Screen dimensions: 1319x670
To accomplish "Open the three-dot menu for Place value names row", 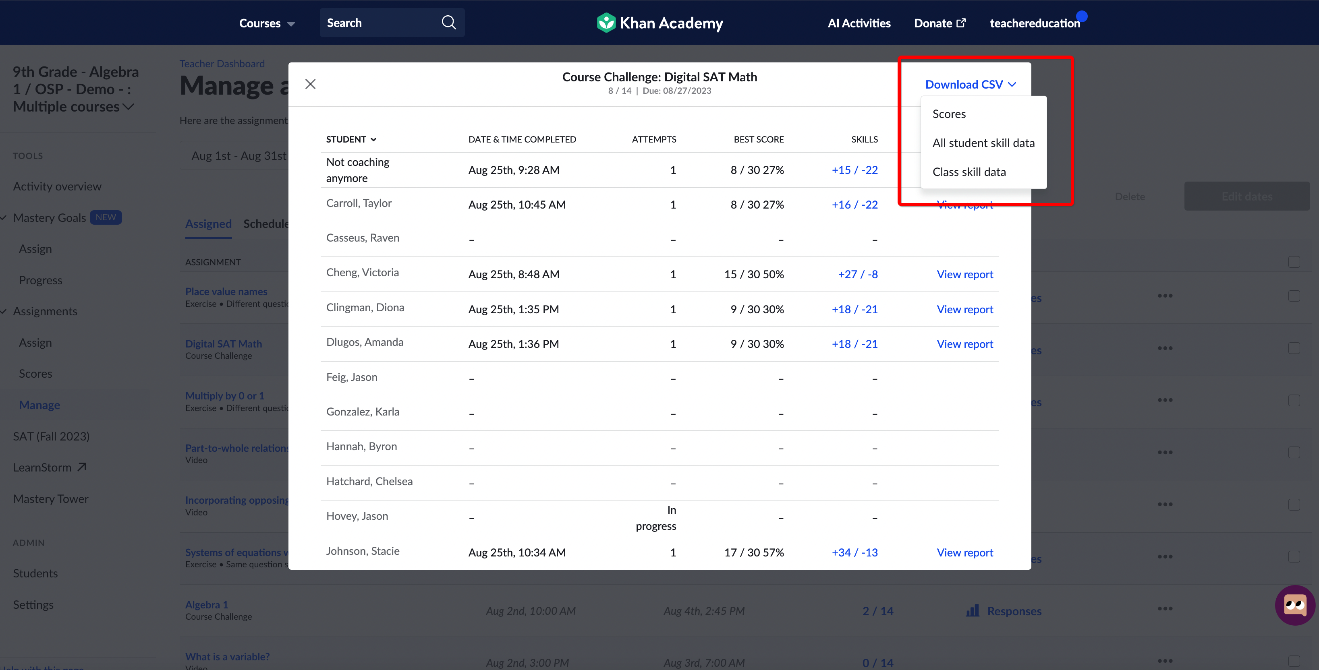I will tap(1165, 295).
